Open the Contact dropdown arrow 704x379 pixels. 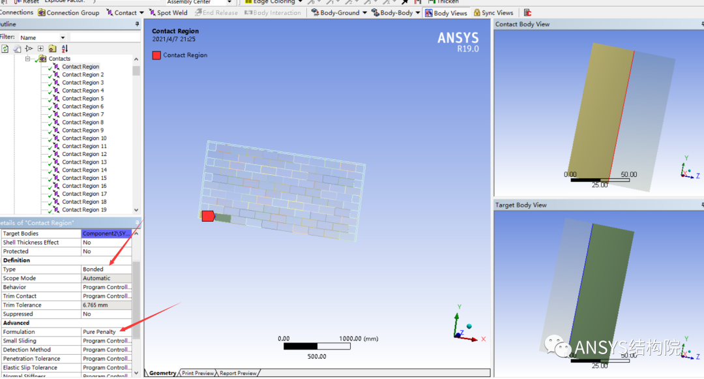141,12
